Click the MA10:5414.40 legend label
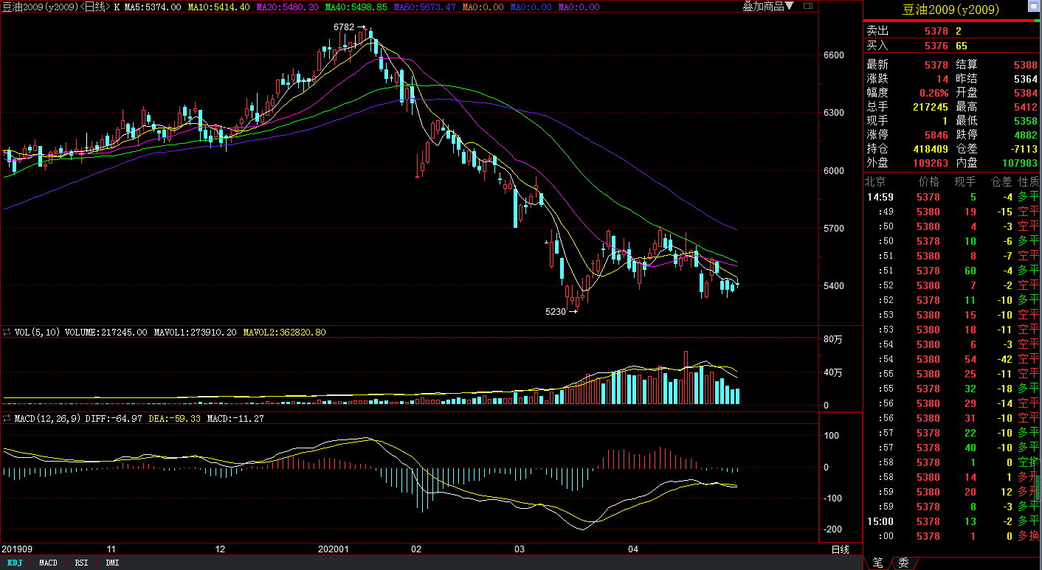Viewport: 1042px width, 570px height. pos(220,7)
